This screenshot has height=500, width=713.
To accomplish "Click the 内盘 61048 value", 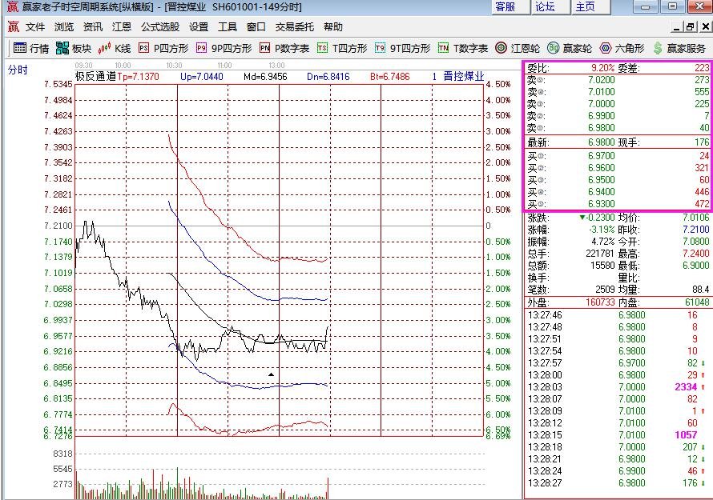I will [697, 302].
